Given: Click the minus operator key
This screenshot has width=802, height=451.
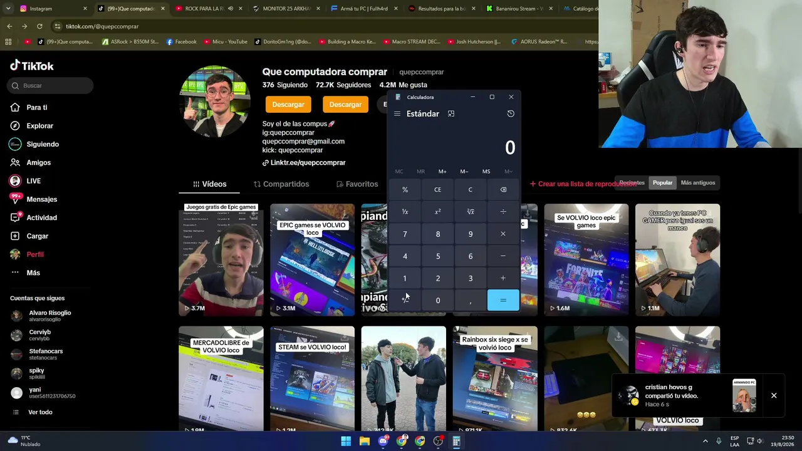Looking at the screenshot, I should tap(503, 256).
